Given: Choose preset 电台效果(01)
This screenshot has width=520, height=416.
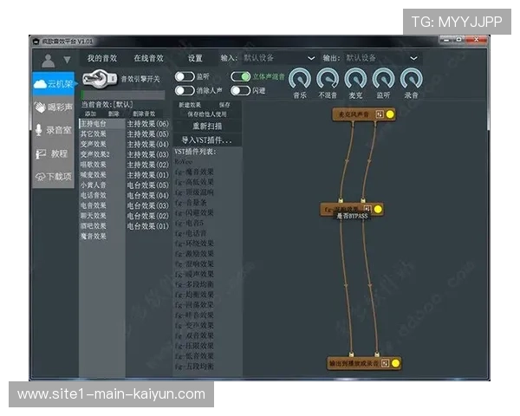Looking at the screenshot, I should (148, 226).
